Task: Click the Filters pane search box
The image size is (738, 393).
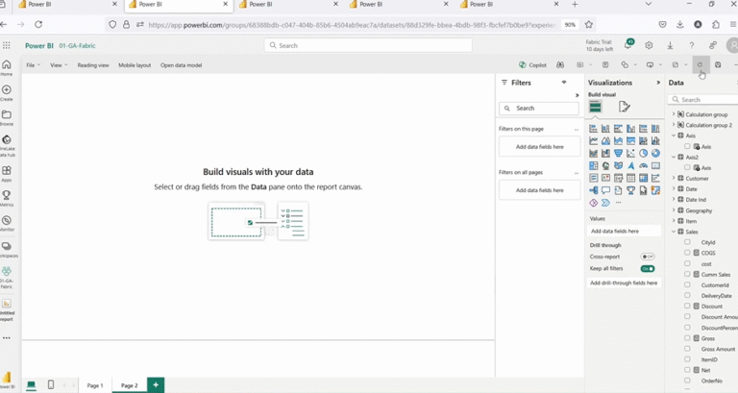Action: (539, 109)
